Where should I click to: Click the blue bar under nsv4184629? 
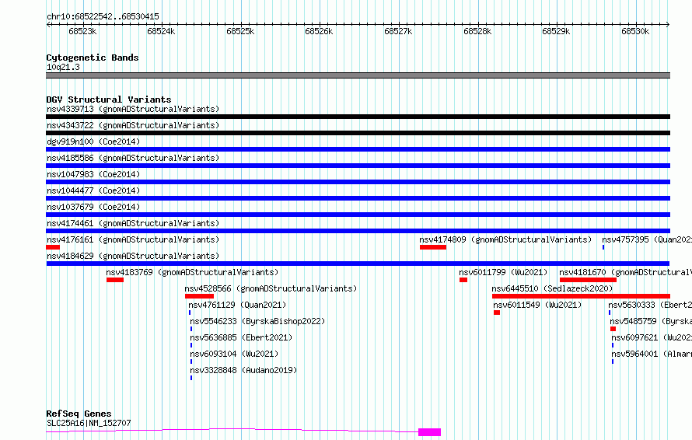[358, 264]
